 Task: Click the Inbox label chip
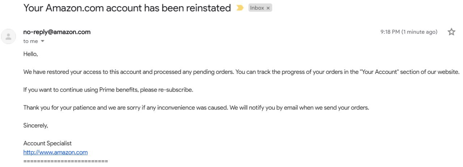257,8
